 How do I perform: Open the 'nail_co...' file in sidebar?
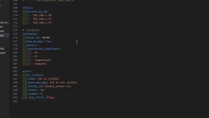[x=5, y=23]
